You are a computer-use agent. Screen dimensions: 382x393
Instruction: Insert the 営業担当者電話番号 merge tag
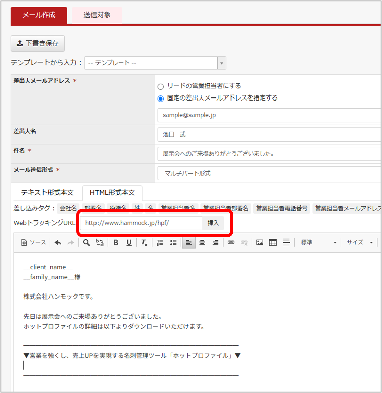click(282, 208)
